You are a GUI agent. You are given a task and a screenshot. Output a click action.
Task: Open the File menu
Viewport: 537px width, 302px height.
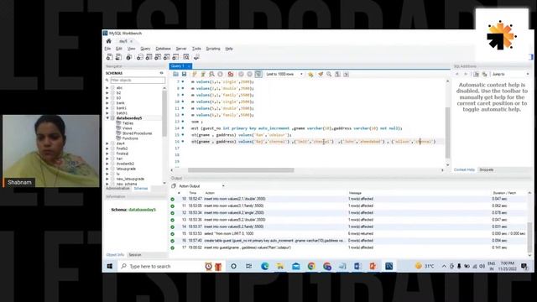point(107,49)
